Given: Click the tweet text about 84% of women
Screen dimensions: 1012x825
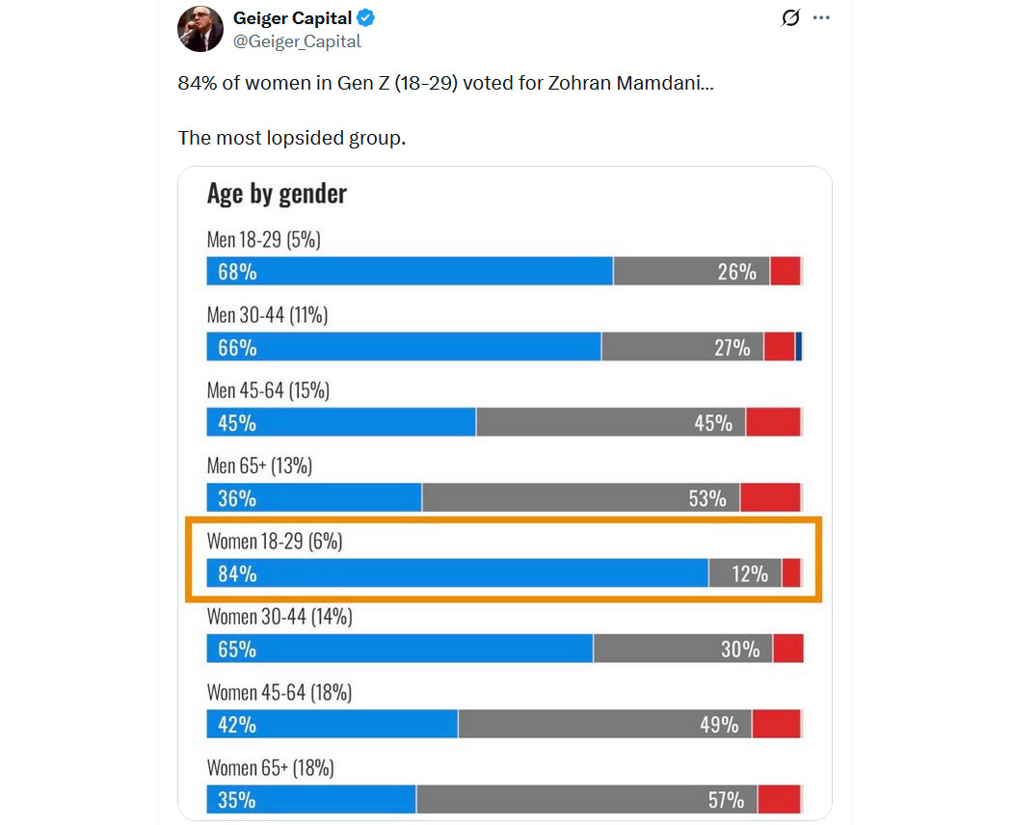Looking at the screenshot, I should coord(445,83).
